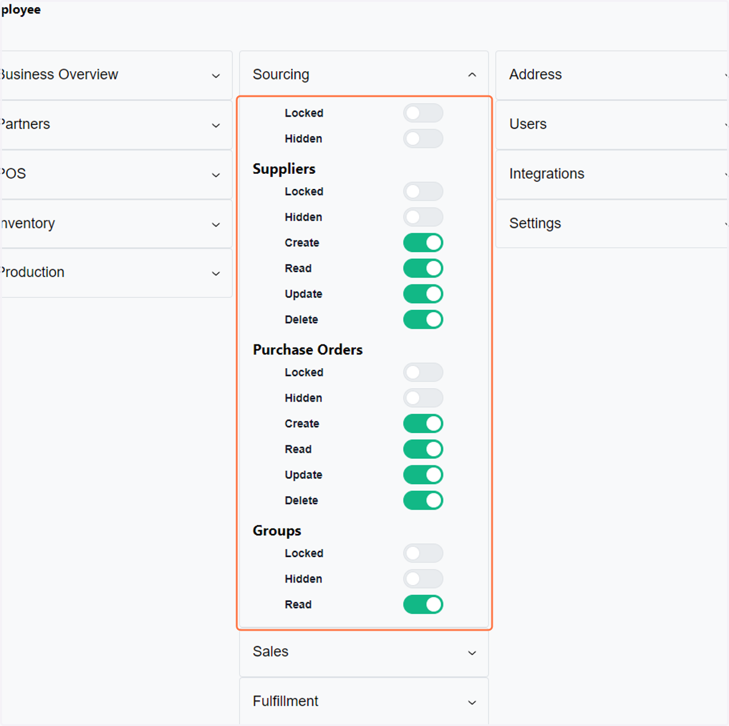
Task: Enable Locked switch under Suppliers
Action: click(x=423, y=191)
